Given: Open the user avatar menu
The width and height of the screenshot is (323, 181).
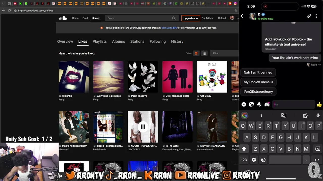Looking at the screenshot, I should [x=232, y=18].
